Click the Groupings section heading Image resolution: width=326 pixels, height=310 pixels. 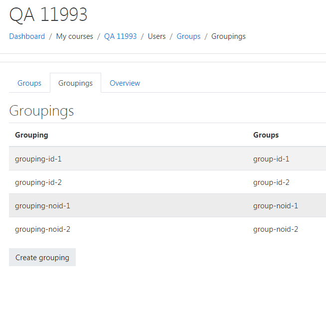41,111
